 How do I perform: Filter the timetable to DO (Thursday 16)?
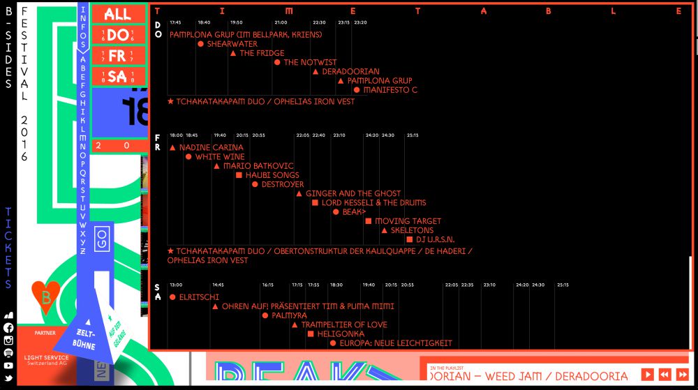118,35
